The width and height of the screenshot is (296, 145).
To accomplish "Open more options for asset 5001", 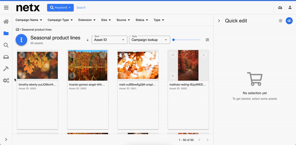I will coord(154,55).
